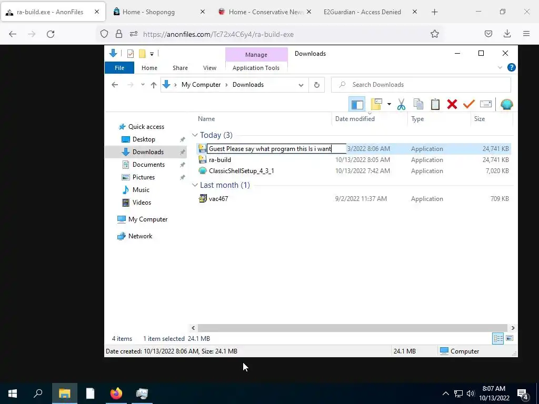Refresh the Downloads folder view
The width and height of the screenshot is (539, 404).
pyautogui.click(x=316, y=85)
